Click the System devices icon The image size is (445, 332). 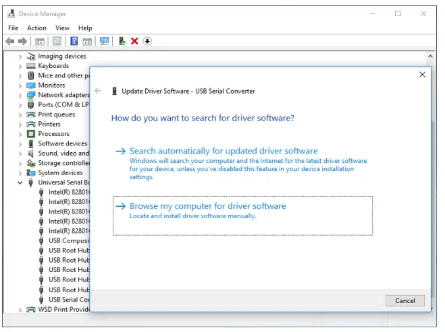coord(31,172)
